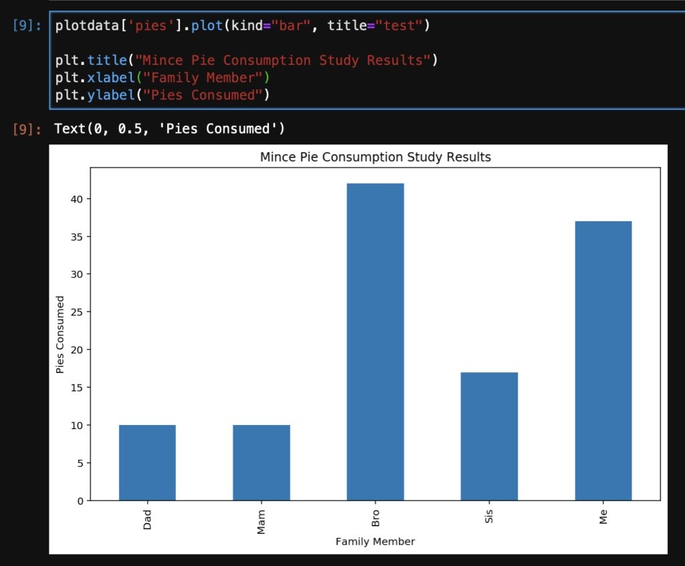Click the Bro tick label on x-axis
Image resolution: width=685 pixels, height=566 pixels.
[375, 519]
